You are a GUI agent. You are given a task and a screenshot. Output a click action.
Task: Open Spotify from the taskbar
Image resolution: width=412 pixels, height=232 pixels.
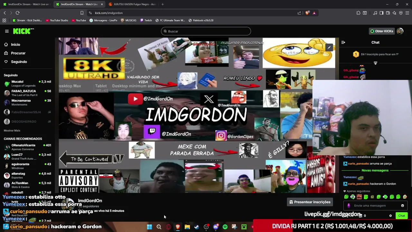(225, 227)
